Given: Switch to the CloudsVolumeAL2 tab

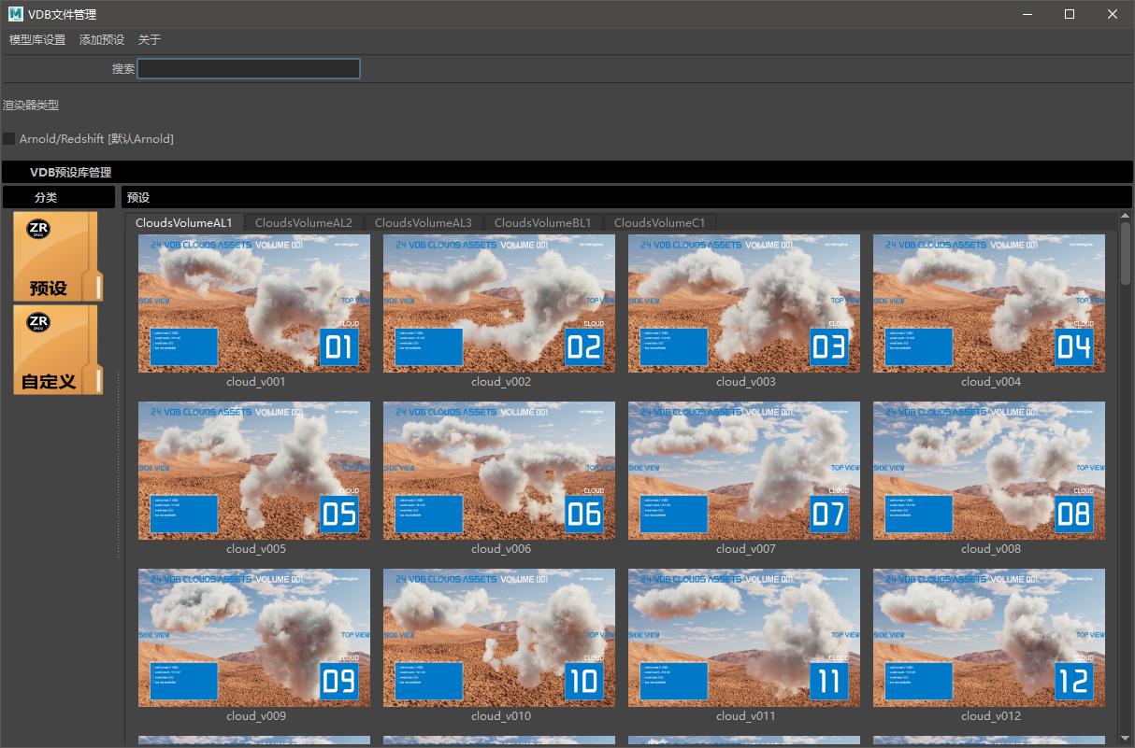Looking at the screenshot, I should tap(304, 223).
